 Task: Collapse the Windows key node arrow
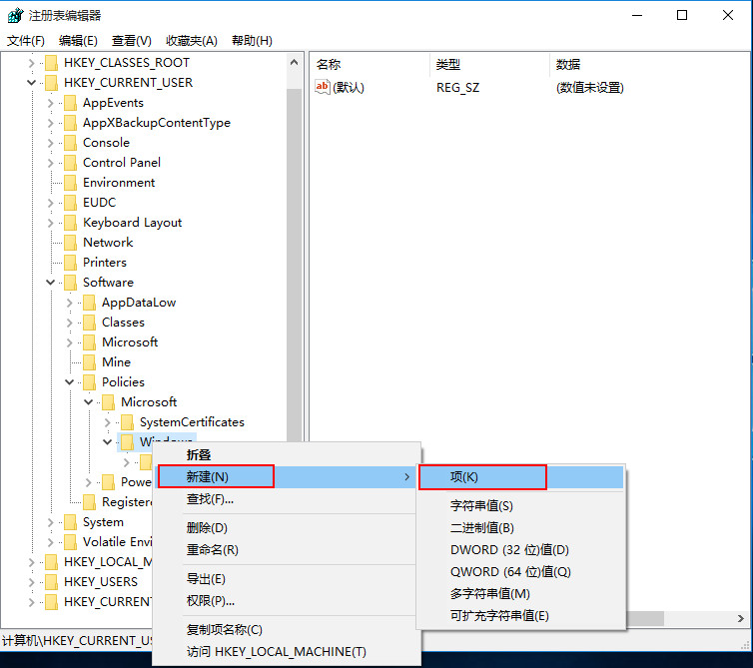pyautogui.click(x=108, y=441)
